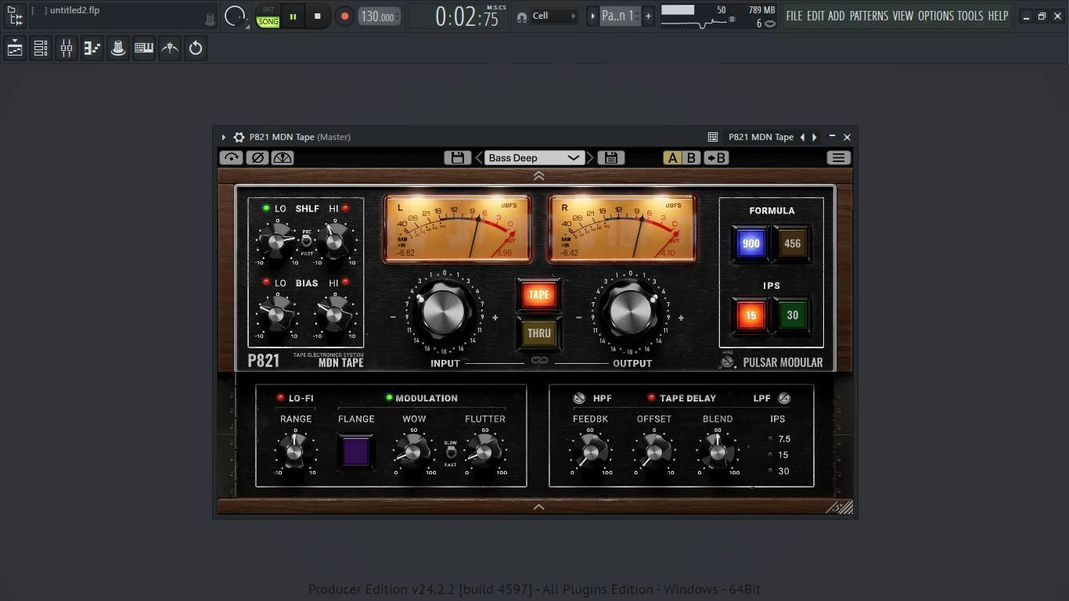Click the THRU button
The height and width of the screenshot is (601, 1069).
pyautogui.click(x=538, y=333)
